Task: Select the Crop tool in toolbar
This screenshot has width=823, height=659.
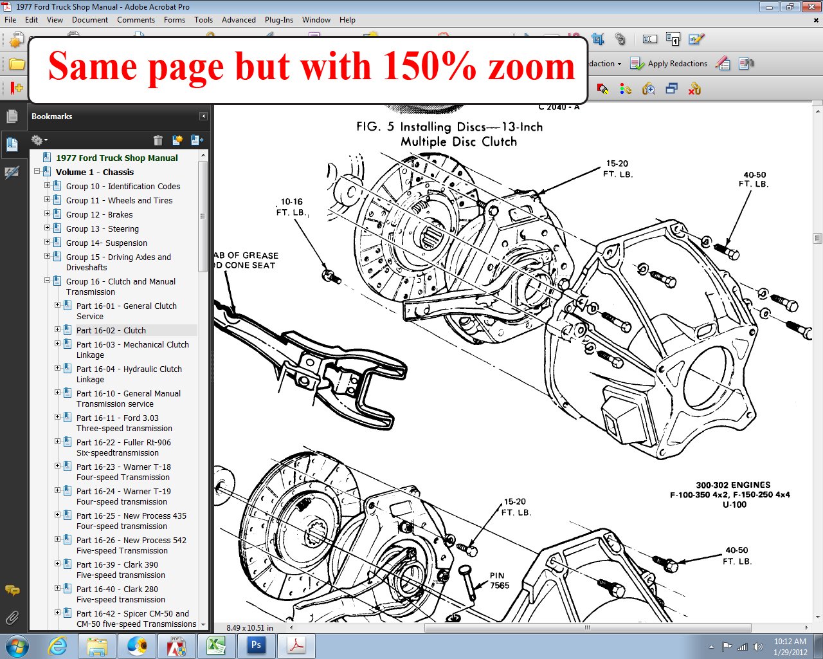Action: [x=598, y=39]
